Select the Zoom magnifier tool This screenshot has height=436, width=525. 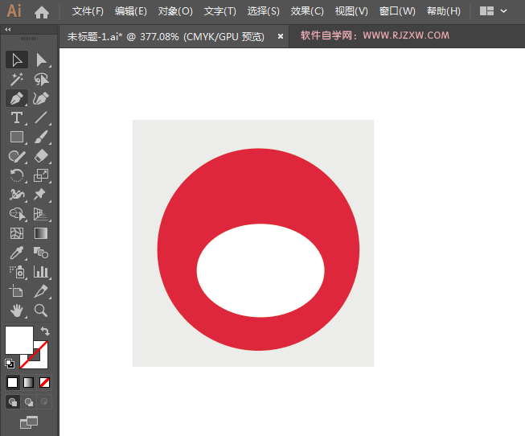[41, 311]
